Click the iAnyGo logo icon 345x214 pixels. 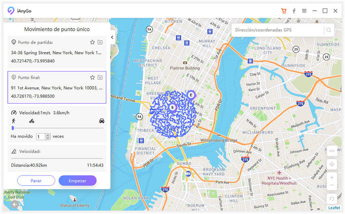point(11,11)
